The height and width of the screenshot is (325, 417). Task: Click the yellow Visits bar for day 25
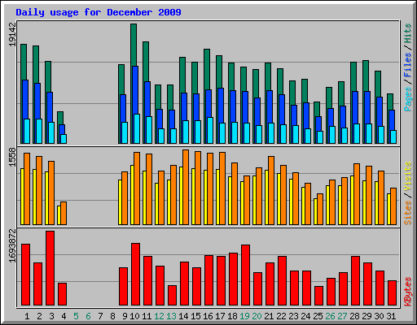pos(315,211)
